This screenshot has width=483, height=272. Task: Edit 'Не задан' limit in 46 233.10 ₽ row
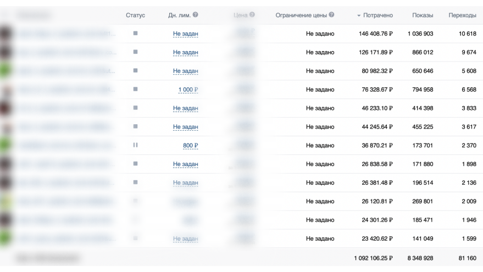(x=185, y=108)
